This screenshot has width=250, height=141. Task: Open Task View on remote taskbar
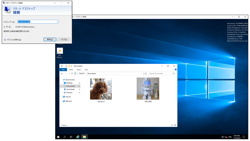71,137
